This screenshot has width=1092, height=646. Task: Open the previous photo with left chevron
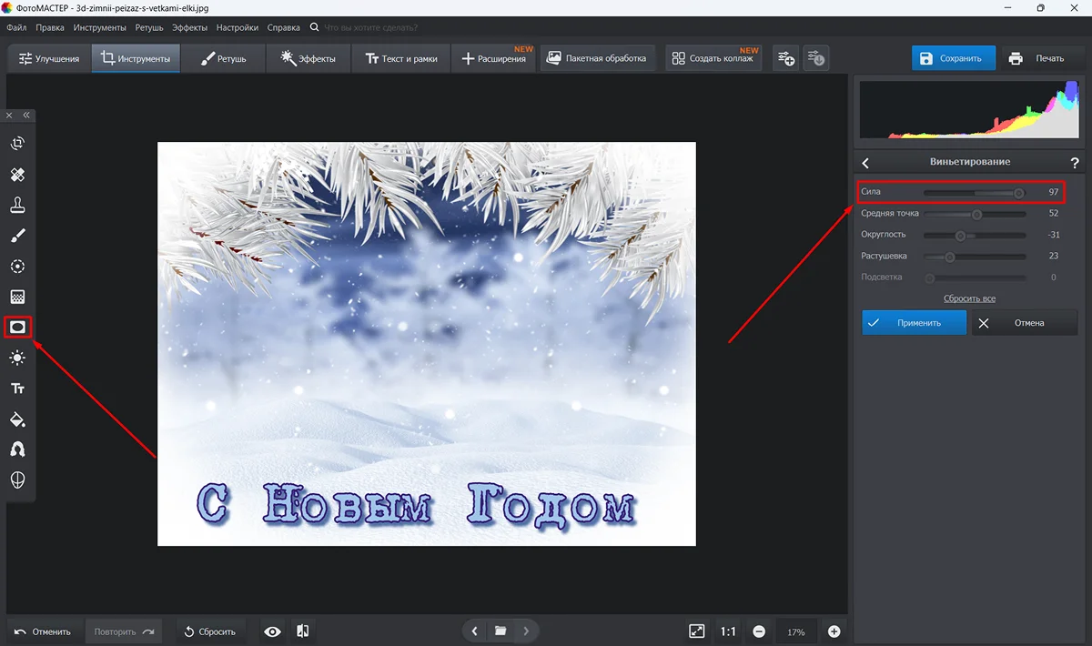click(474, 631)
